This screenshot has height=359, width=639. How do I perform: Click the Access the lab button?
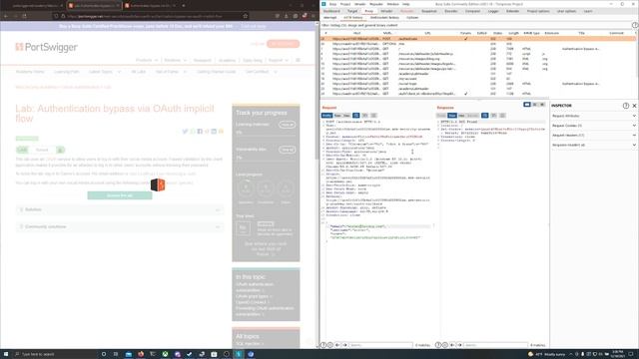(120, 195)
